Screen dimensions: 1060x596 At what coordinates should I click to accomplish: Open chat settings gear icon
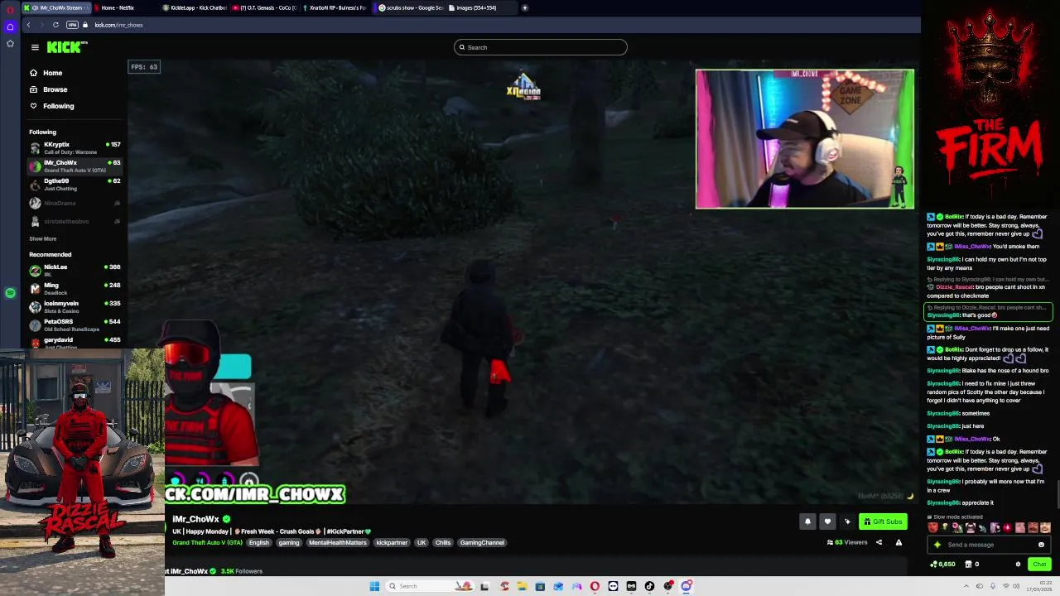click(1018, 565)
